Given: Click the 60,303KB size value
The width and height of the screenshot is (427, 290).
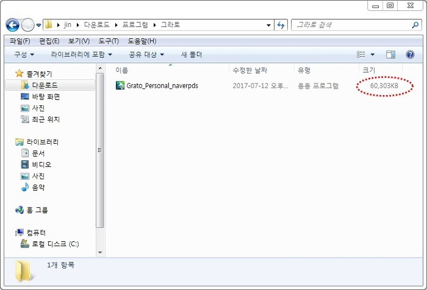Looking at the screenshot, I should click(384, 86).
